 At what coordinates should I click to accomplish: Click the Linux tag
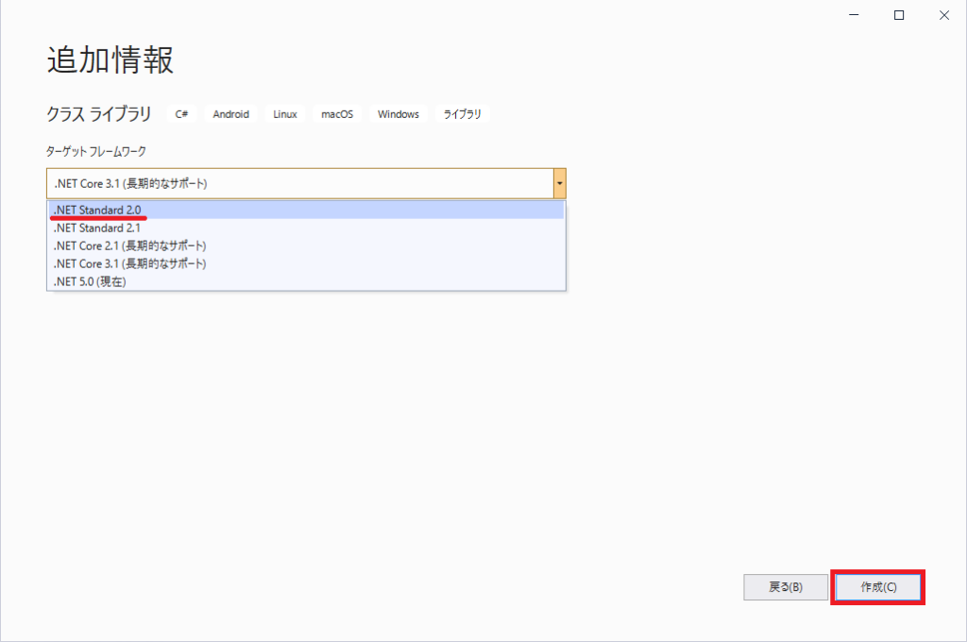285,114
